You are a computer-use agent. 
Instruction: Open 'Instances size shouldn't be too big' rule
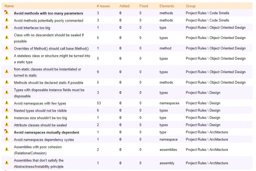click(x=40, y=118)
